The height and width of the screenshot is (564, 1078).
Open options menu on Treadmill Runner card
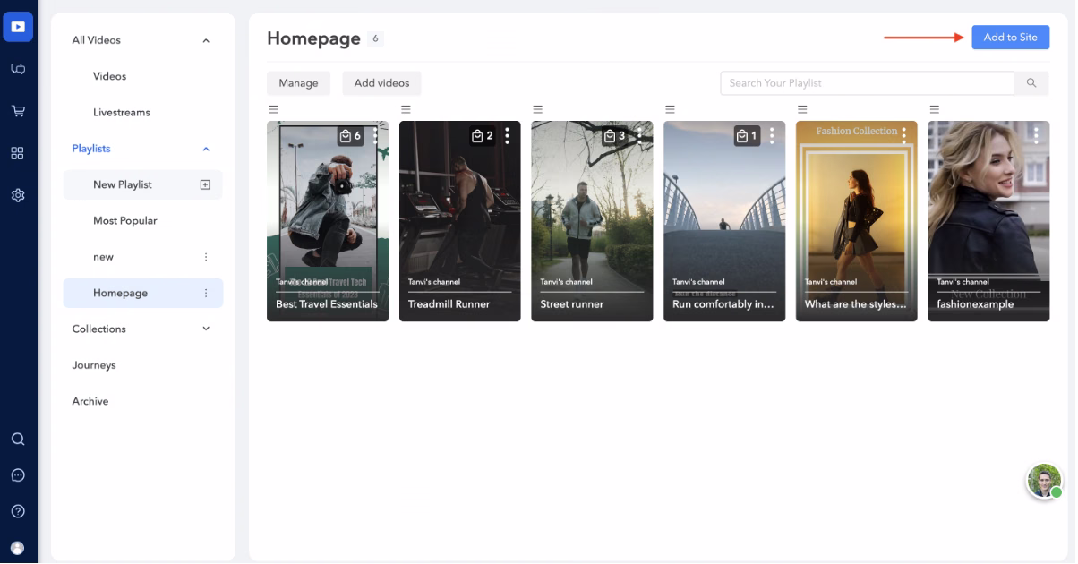tap(507, 136)
